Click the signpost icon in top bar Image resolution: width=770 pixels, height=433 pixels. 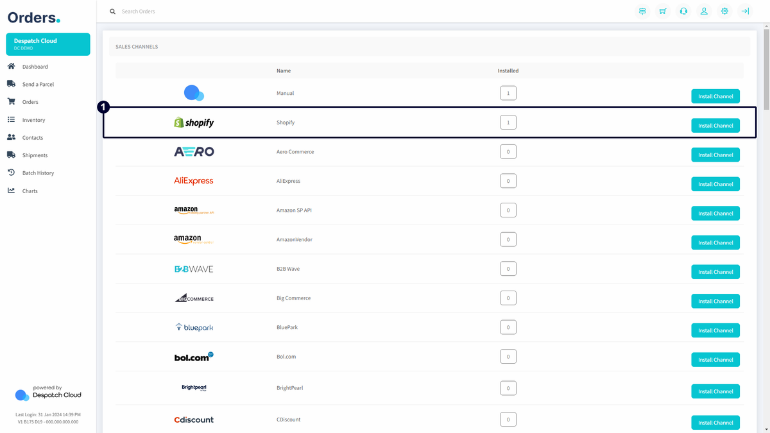[642, 12]
